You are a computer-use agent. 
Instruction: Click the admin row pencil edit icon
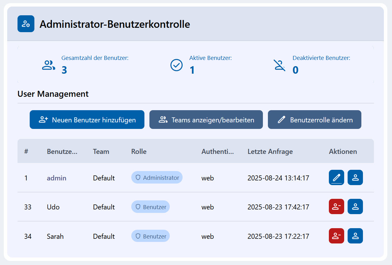click(336, 178)
